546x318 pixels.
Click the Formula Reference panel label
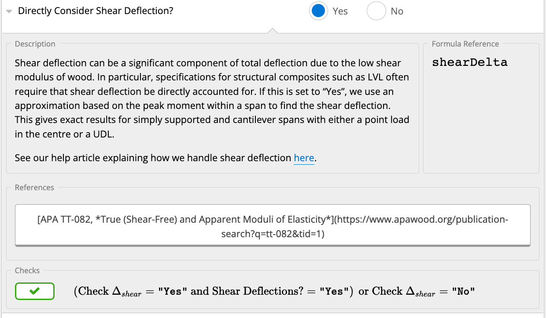pos(465,44)
